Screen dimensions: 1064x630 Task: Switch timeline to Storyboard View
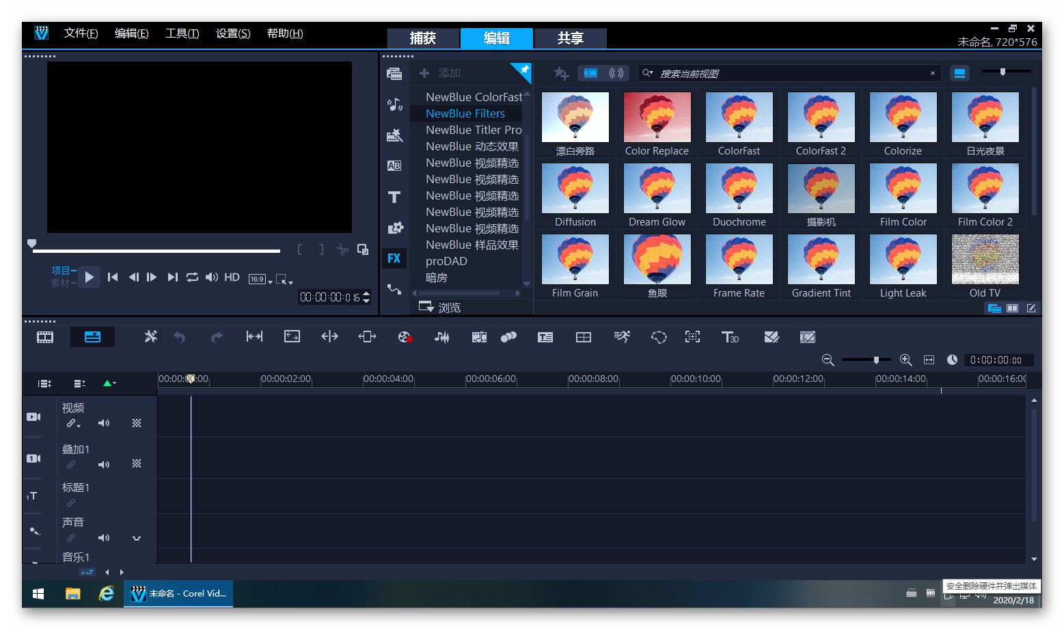[x=45, y=337]
